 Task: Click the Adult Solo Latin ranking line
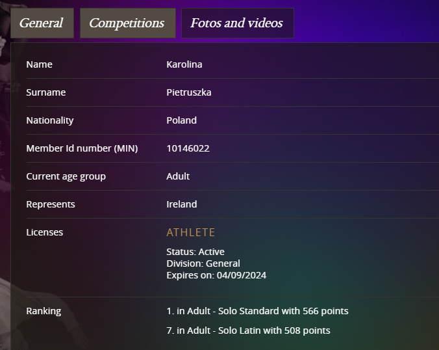tap(248, 330)
